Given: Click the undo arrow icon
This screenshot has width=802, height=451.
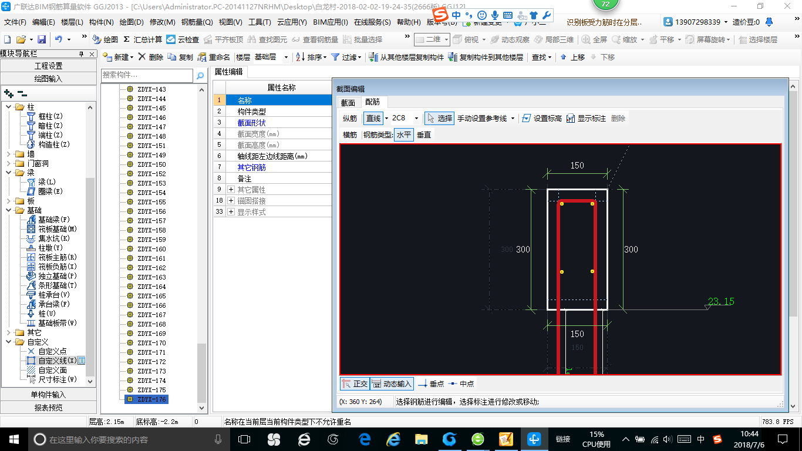Looking at the screenshot, I should pos(59,39).
